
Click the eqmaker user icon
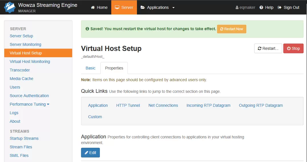click(237, 7)
